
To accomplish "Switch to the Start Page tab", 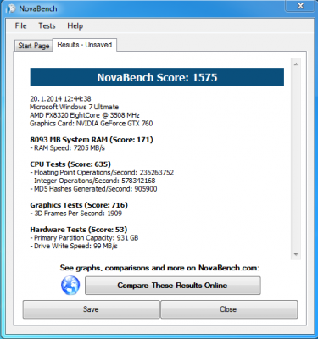I will pos(34,46).
